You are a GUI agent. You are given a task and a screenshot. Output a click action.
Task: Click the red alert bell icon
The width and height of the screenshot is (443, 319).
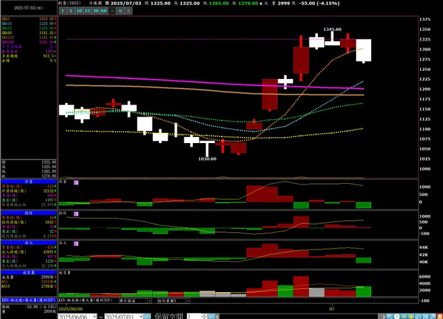[439, 317]
